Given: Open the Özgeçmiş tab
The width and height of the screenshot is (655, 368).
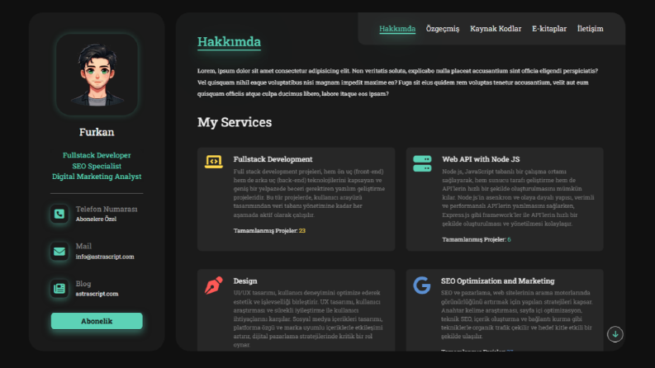Looking at the screenshot, I should [x=443, y=29].
